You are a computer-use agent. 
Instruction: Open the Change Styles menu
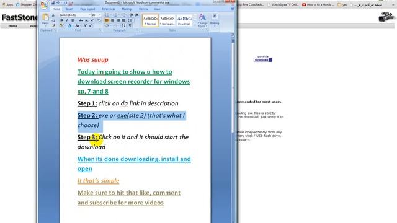pos(203,20)
